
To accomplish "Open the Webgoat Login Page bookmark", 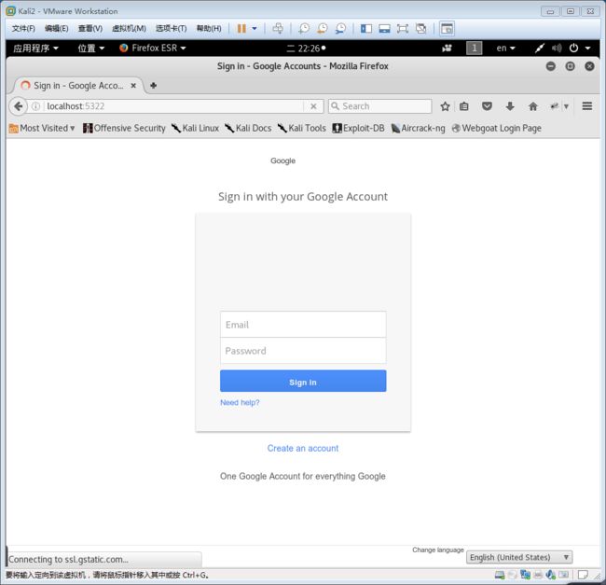I will click(x=496, y=128).
